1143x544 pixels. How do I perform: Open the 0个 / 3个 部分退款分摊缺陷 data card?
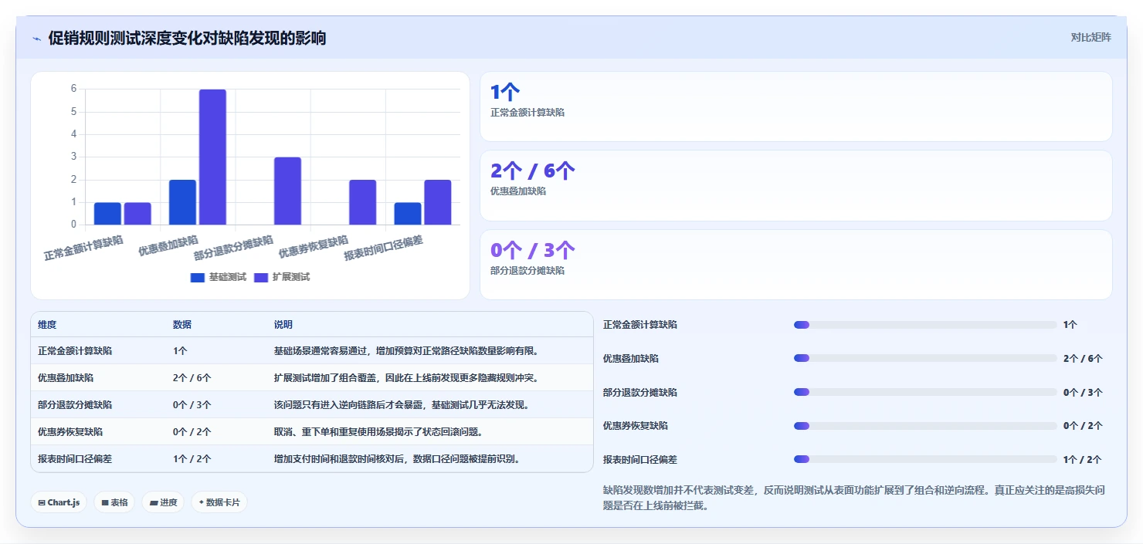click(795, 265)
